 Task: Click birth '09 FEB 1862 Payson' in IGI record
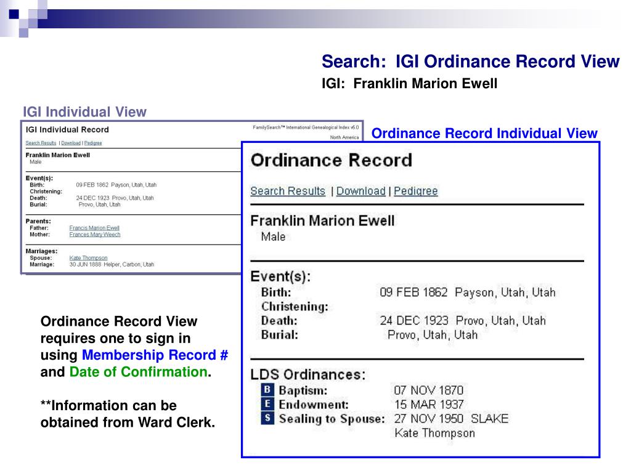116,185
